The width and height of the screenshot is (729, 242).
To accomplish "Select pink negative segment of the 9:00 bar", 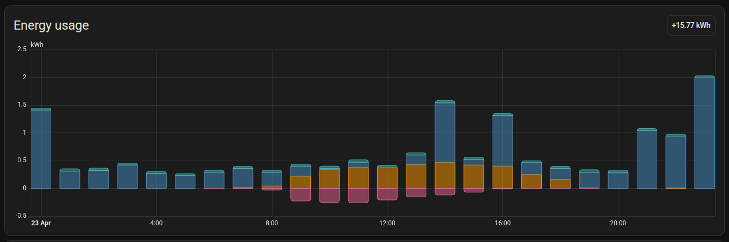I will coord(301,195).
